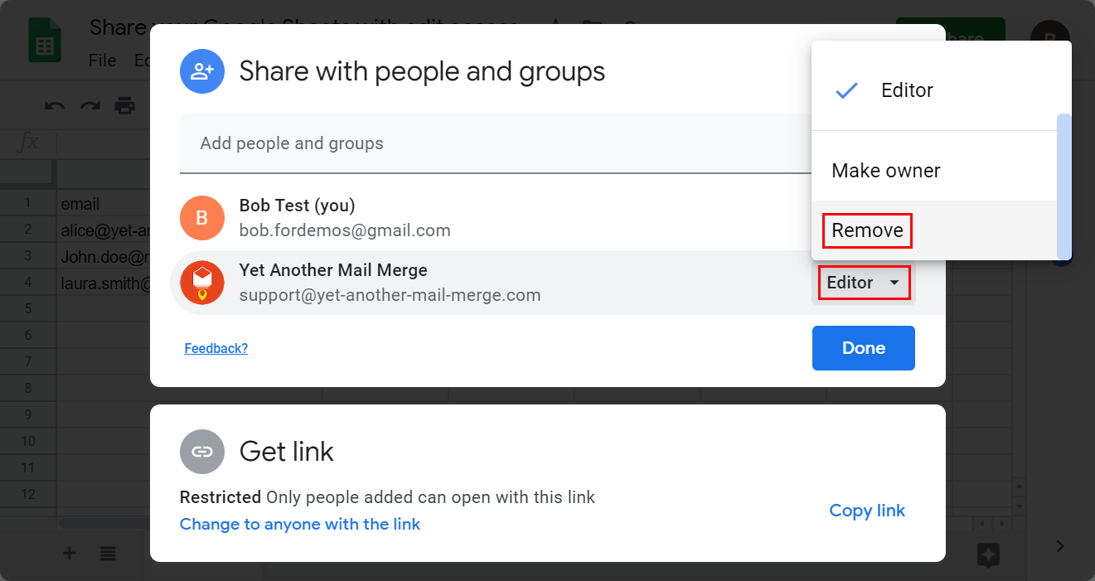This screenshot has height=581, width=1095.
Task: Click the add sheet plus icon
Action: pyautogui.click(x=70, y=554)
